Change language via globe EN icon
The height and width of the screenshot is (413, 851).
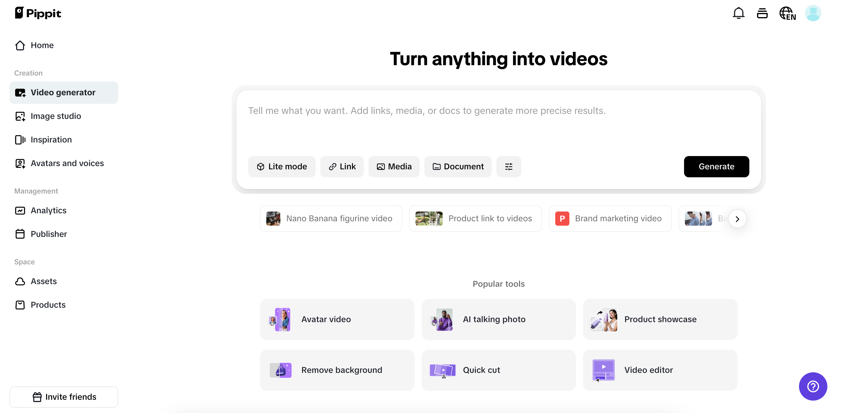pyautogui.click(x=787, y=14)
